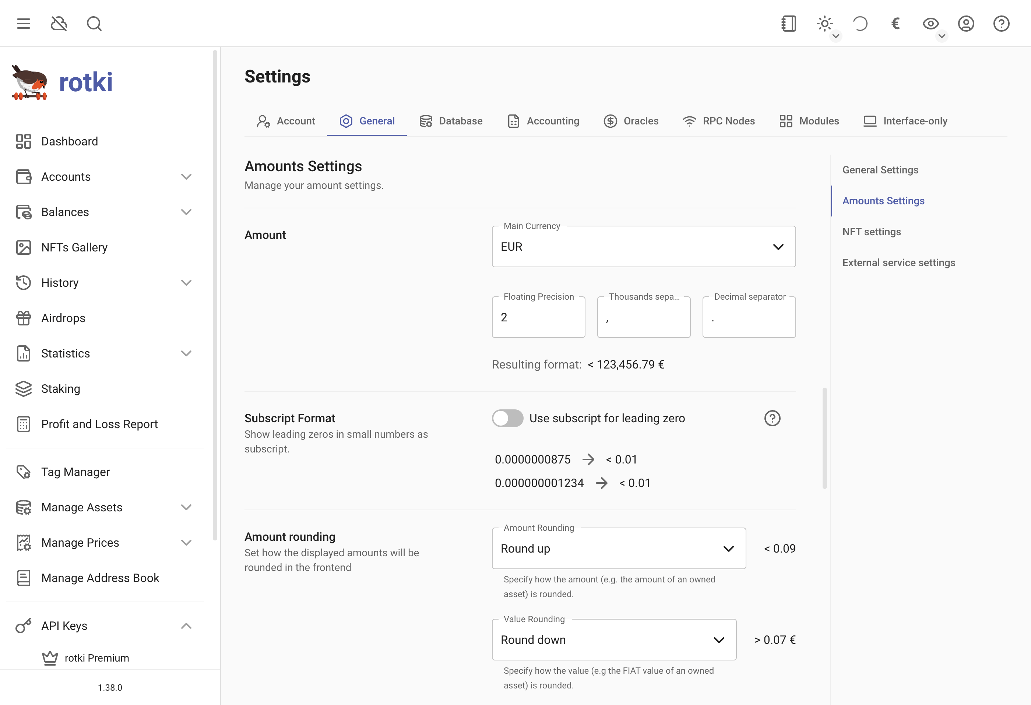Open Statistics sidebar entry
Viewport: 1031px width, 705px height.
(x=105, y=353)
